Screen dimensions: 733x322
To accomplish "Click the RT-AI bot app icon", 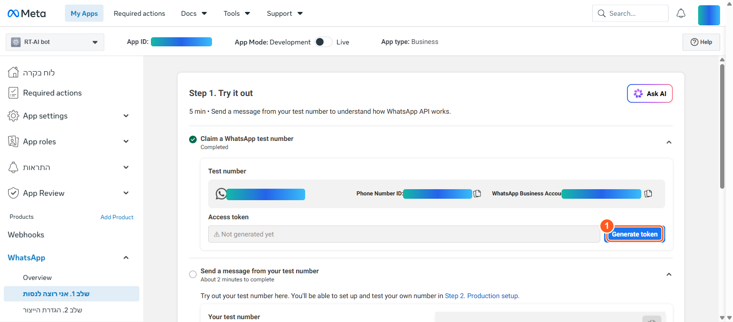I will [x=16, y=42].
